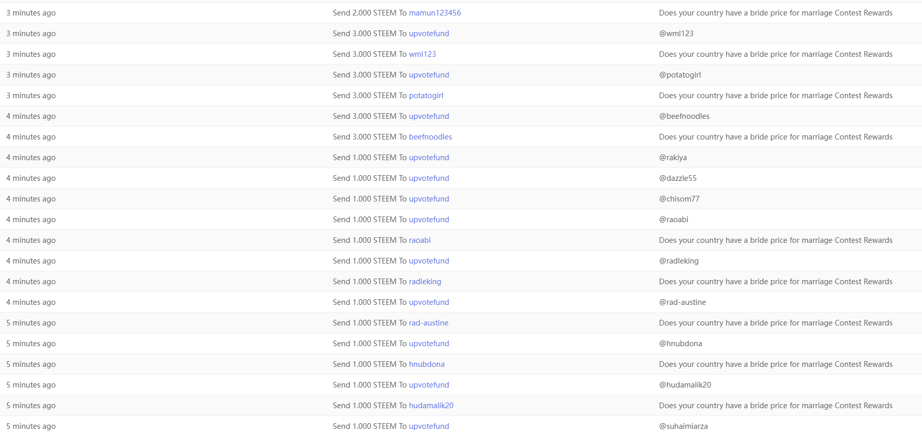
Task: Click "4 minutes ago" in the @dazzle55 row
Action: tap(31, 178)
